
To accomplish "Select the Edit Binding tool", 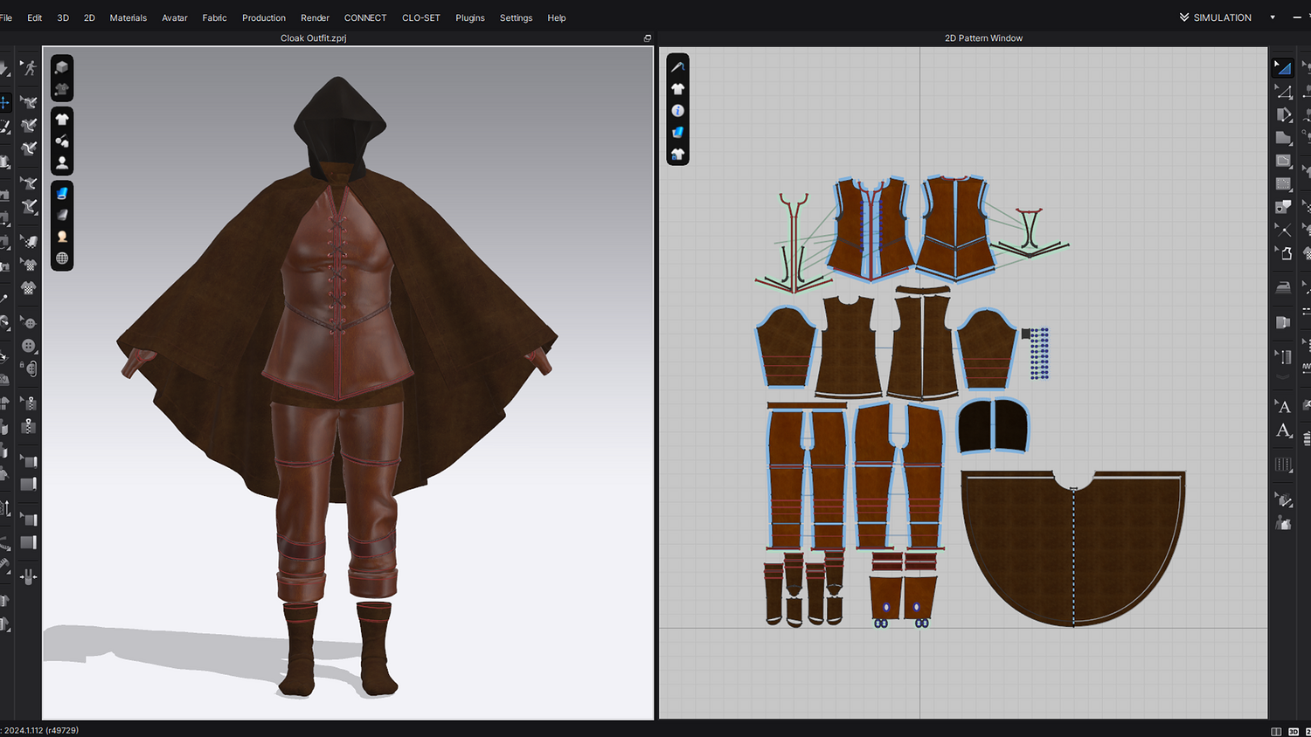I will pos(29,520).
